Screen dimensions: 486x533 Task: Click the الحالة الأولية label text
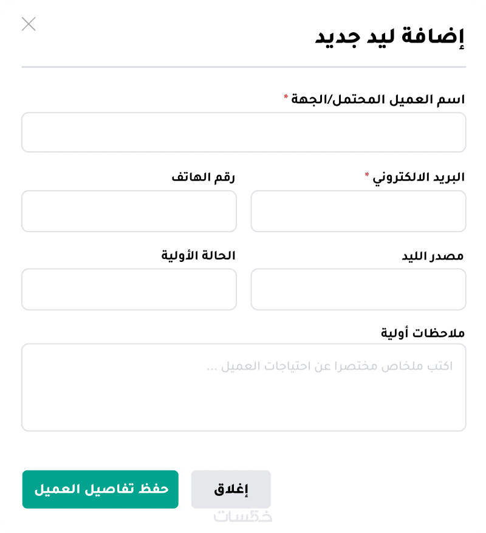click(198, 255)
